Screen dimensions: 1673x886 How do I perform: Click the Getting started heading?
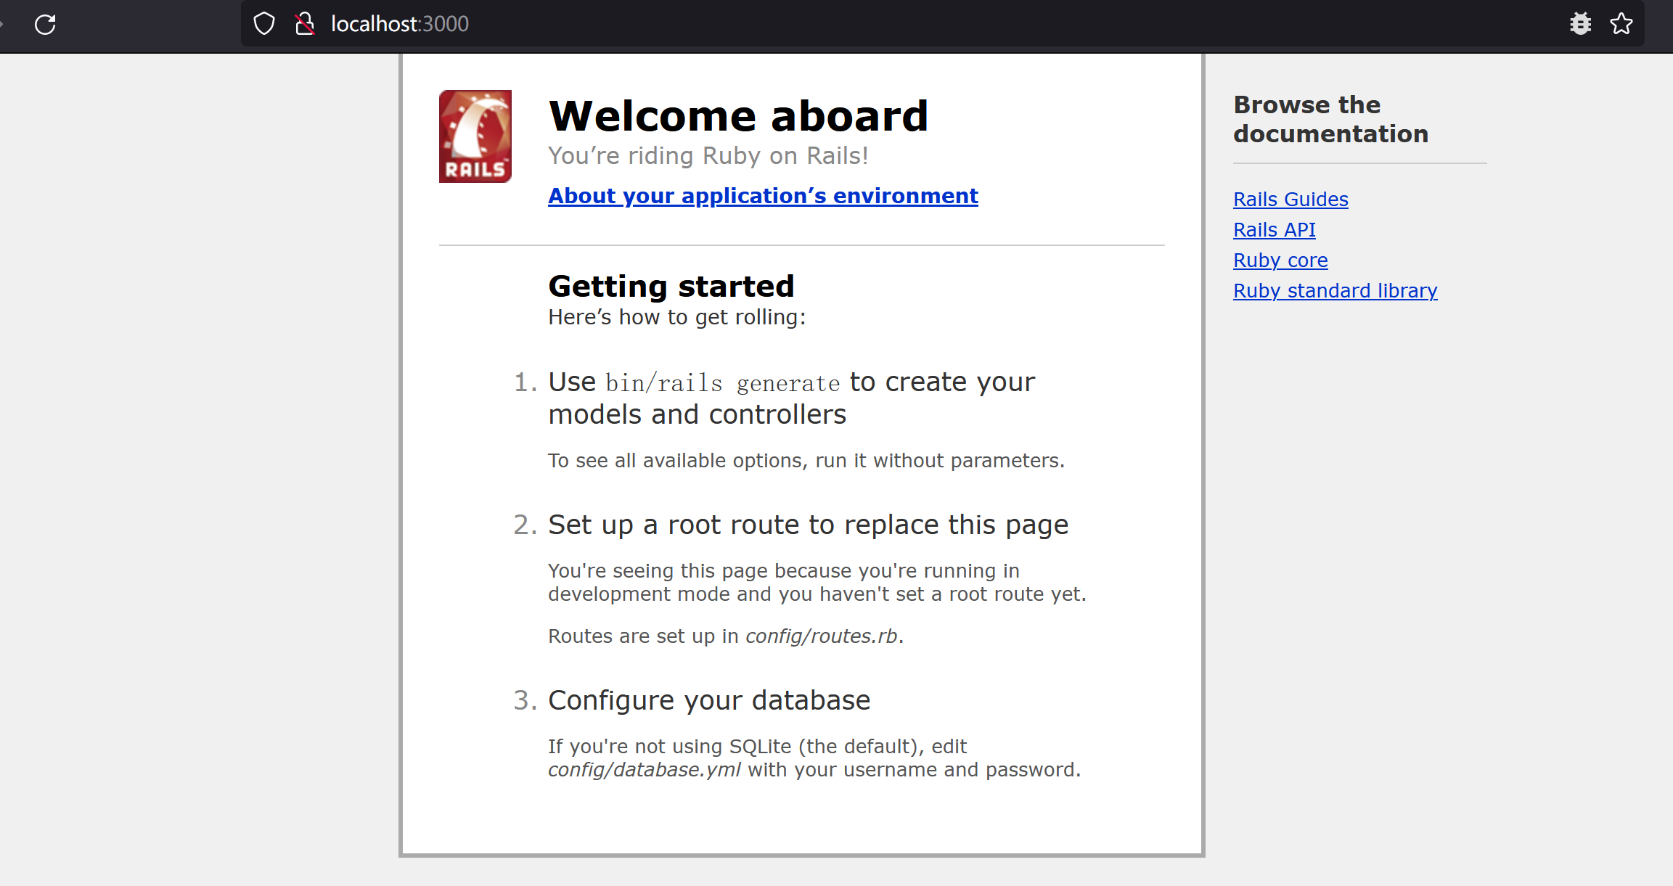pyautogui.click(x=671, y=287)
